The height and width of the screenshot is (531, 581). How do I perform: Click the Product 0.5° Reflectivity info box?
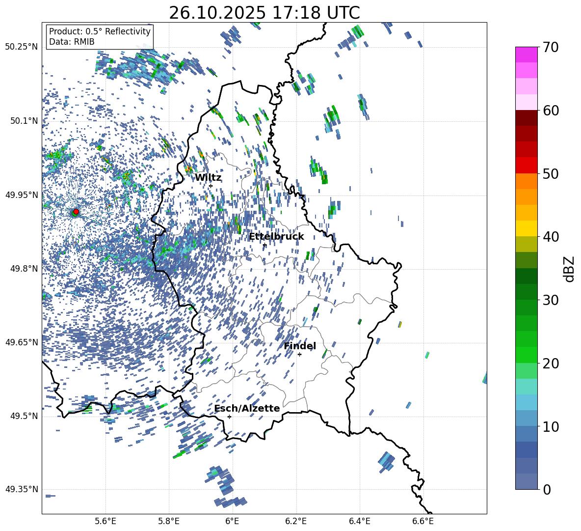pos(100,36)
